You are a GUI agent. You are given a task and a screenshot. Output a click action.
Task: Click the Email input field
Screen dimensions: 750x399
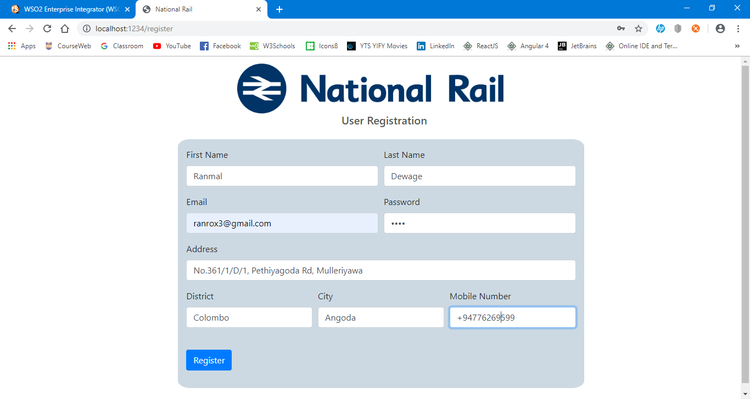click(x=282, y=223)
